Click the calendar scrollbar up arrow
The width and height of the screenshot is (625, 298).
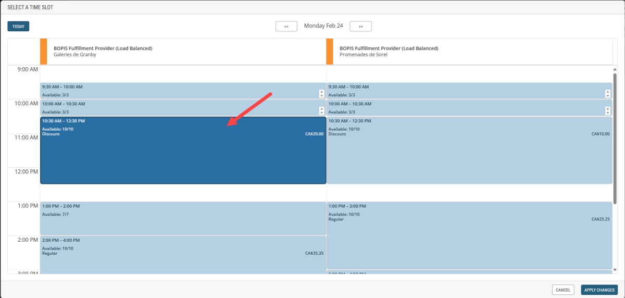coord(615,69)
